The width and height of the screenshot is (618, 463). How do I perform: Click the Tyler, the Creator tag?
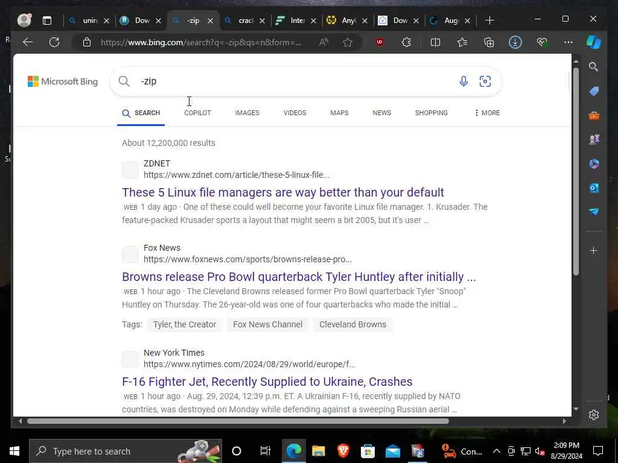[185, 324]
